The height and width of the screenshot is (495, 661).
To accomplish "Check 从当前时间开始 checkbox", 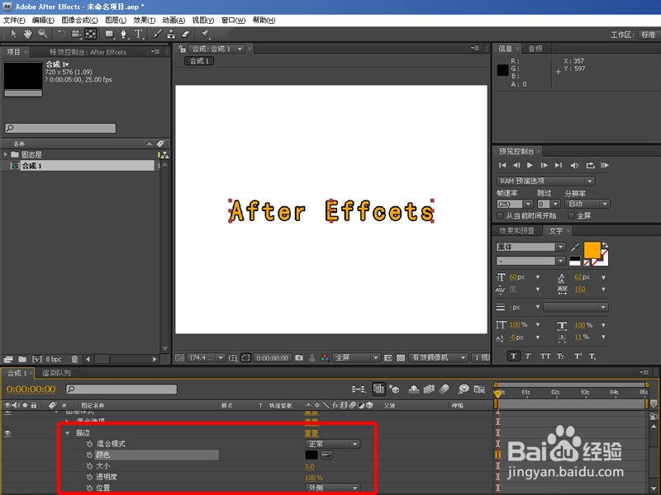I will [500, 216].
